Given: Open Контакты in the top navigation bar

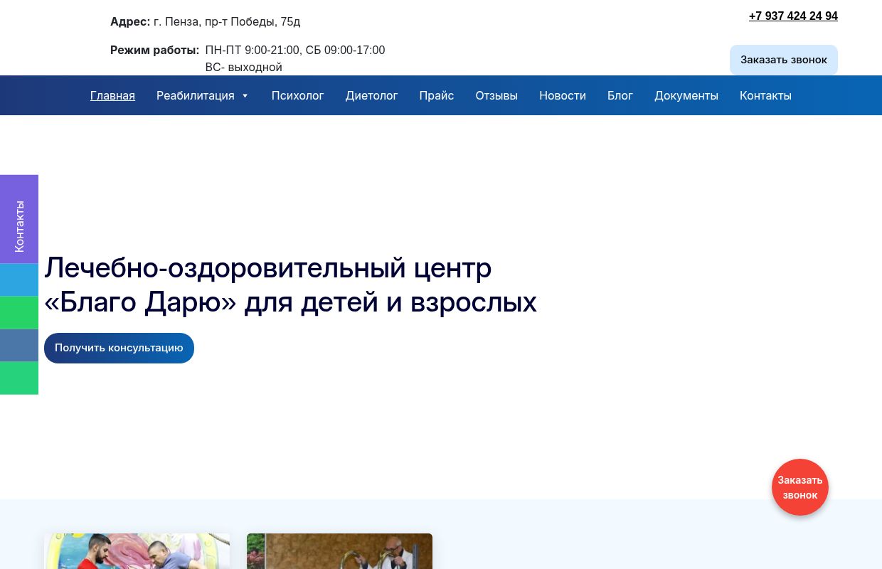Looking at the screenshot, I should [765, 95].
